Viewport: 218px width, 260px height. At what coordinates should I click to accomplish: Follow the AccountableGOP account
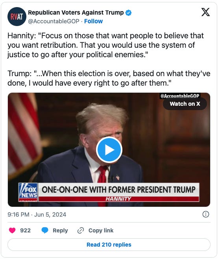pos(93,21)
